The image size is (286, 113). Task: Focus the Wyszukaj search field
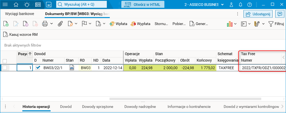click(x=81, y=5)
